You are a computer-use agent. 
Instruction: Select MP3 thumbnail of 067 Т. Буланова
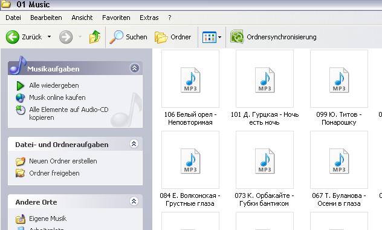[339, 160]
